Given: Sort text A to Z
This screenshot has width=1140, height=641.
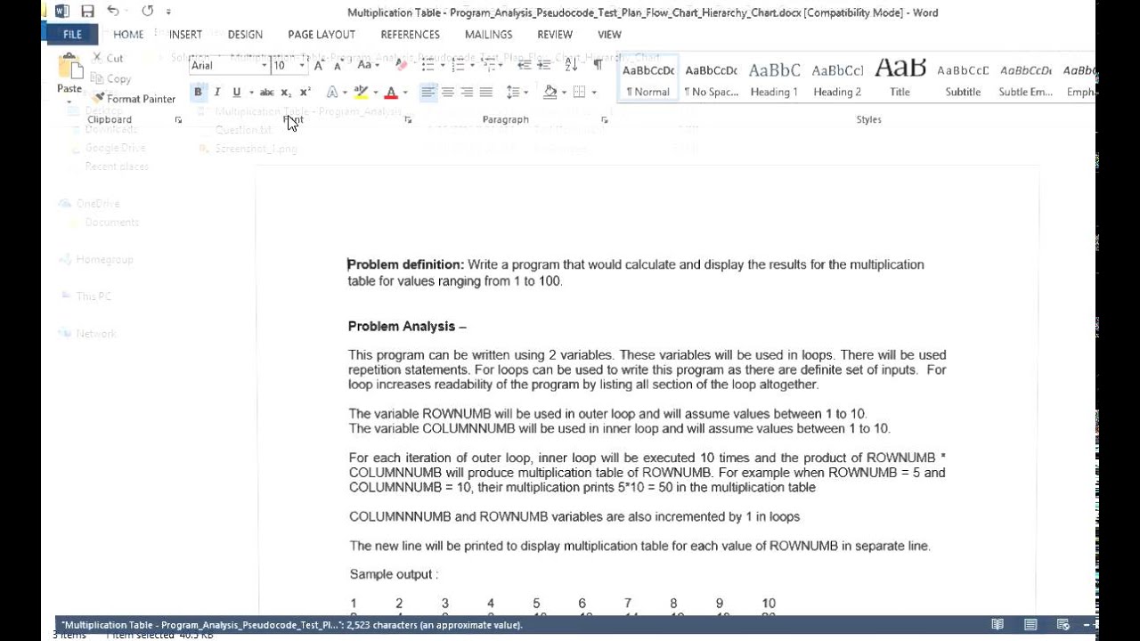Looking at the screenshot, I should coord(571,65).
